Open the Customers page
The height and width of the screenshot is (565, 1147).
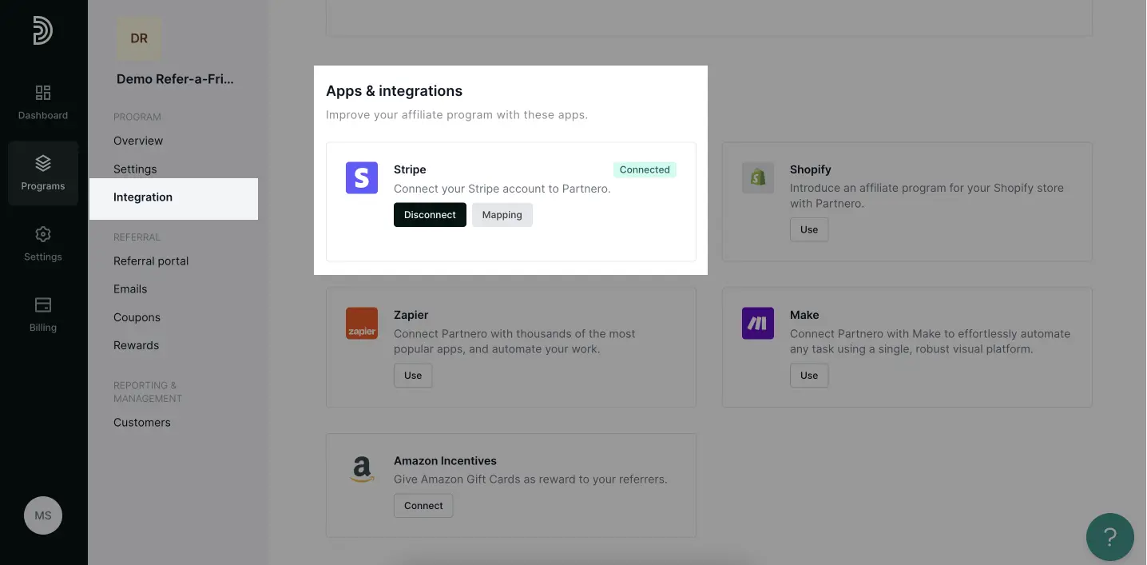click(x=142, y=423)
